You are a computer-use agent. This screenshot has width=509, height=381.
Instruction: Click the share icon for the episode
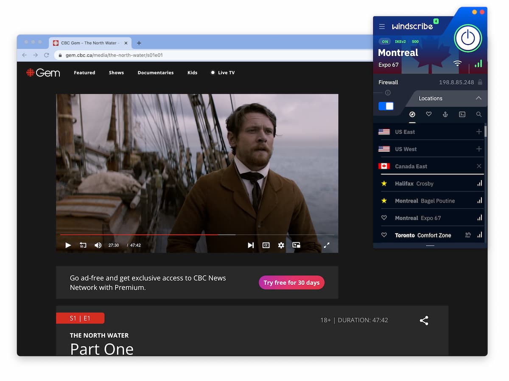[424, 320]
